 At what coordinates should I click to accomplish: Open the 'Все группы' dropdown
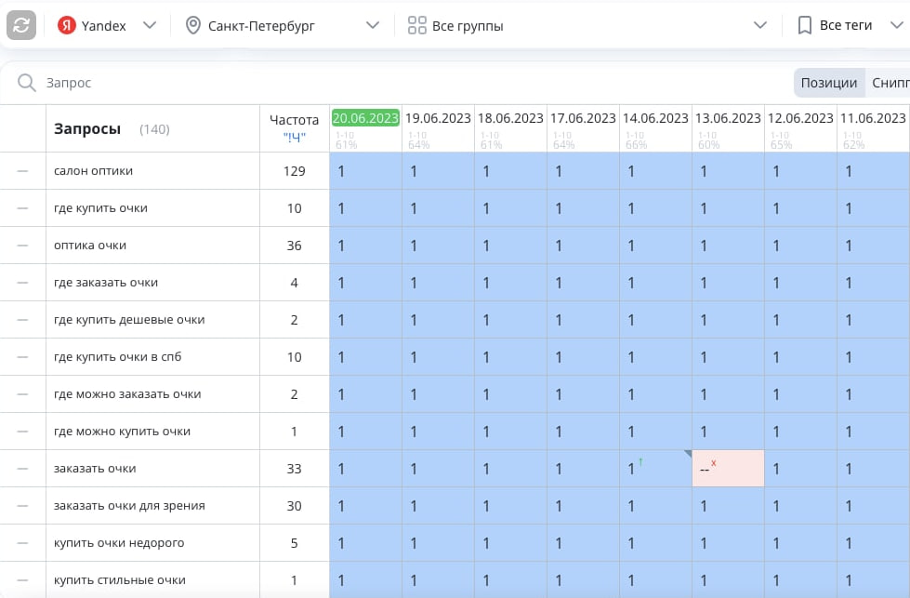click(587, 25)
